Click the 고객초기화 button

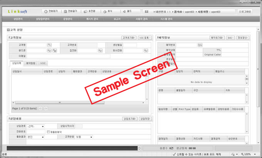(x=128, y=38)
